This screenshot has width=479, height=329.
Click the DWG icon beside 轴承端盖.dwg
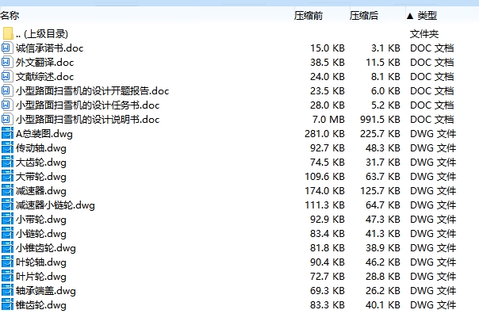[x=7, y=290]
